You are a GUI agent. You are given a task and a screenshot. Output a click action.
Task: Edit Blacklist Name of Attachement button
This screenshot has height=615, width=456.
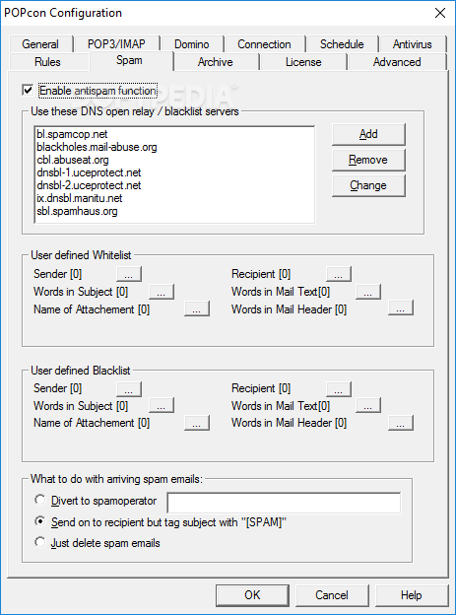[197, 423]
